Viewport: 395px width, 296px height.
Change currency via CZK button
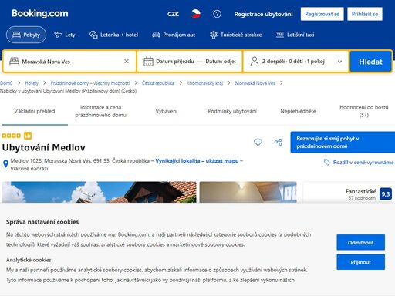pos(173,14)
